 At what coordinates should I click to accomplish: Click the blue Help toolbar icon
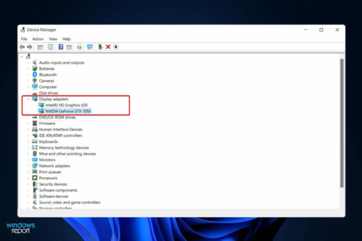[x=61, y=47]
